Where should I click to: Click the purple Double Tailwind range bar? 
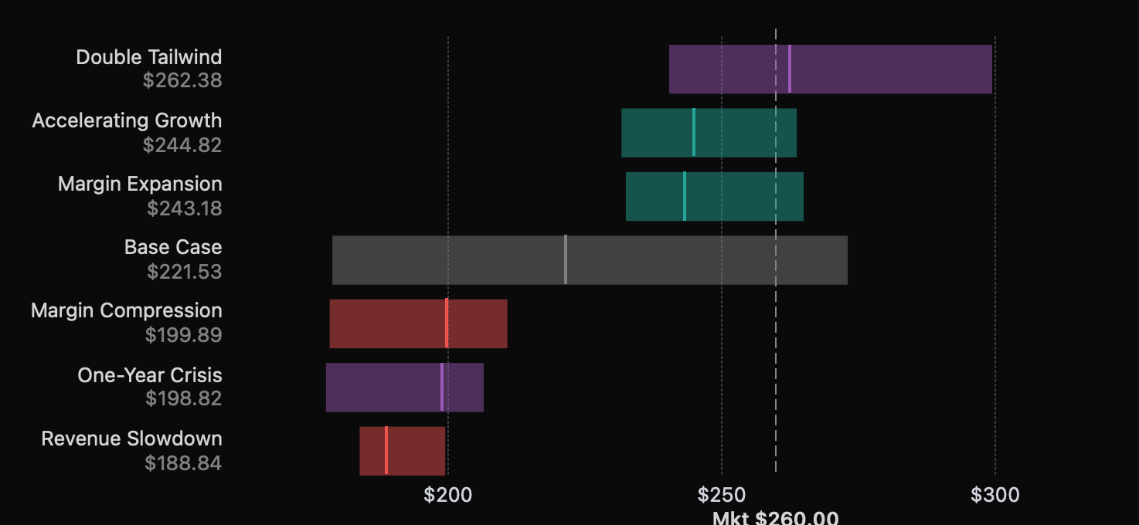(889, 69)
